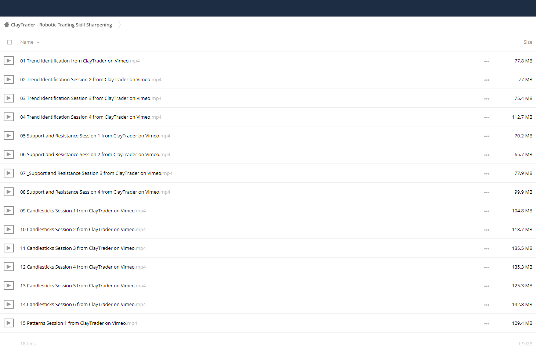The height and width of the screenshot is (352, 536).
Task: Open more options for 04 Trend Identification Session 4
Action: pos(487,118)
